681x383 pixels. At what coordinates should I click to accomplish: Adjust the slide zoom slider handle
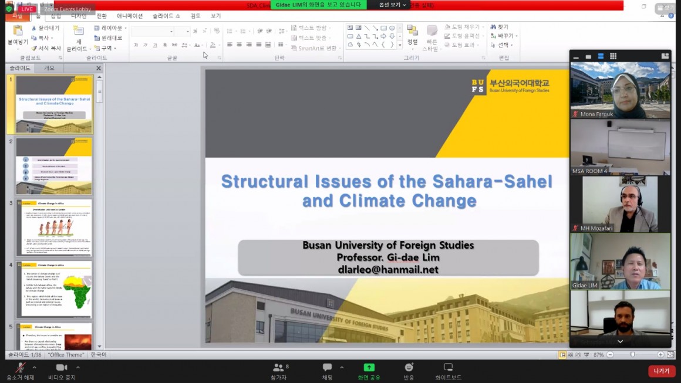coord(633,355)
